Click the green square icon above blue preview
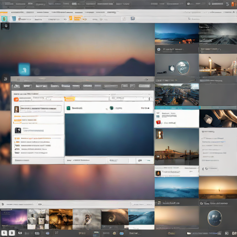237x237 pixels. click(x=69, y=108)
